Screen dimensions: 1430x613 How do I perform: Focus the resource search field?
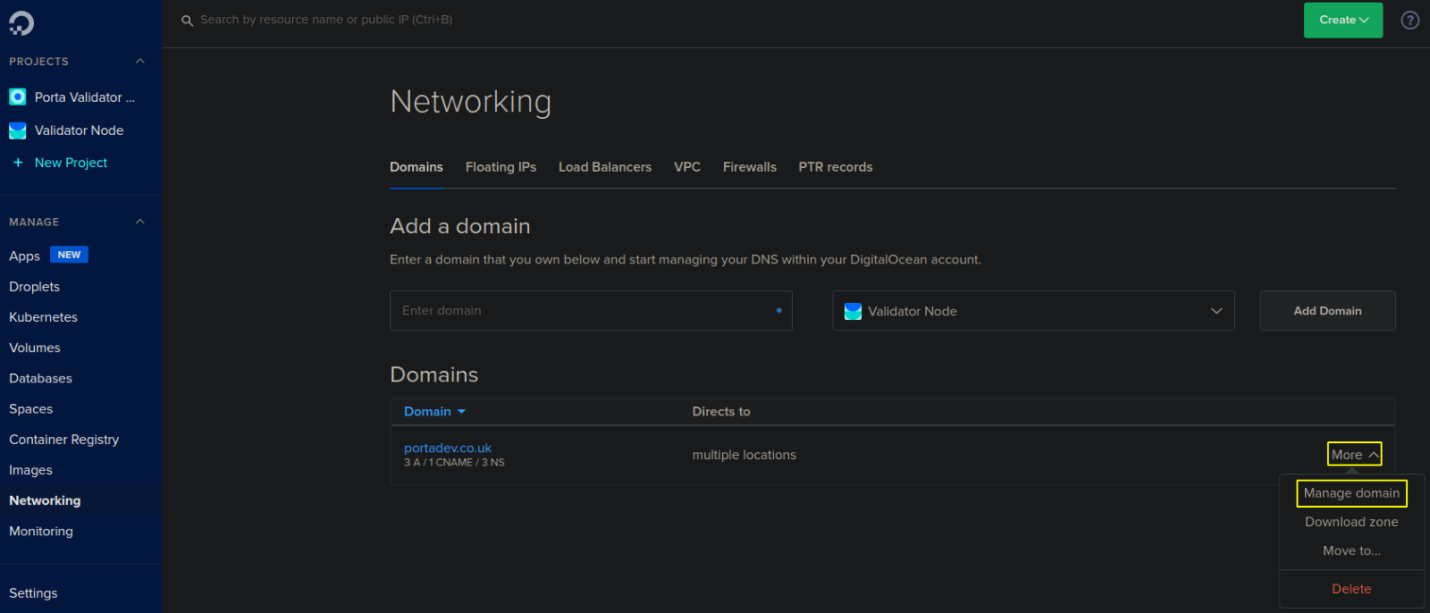[326, 20]
